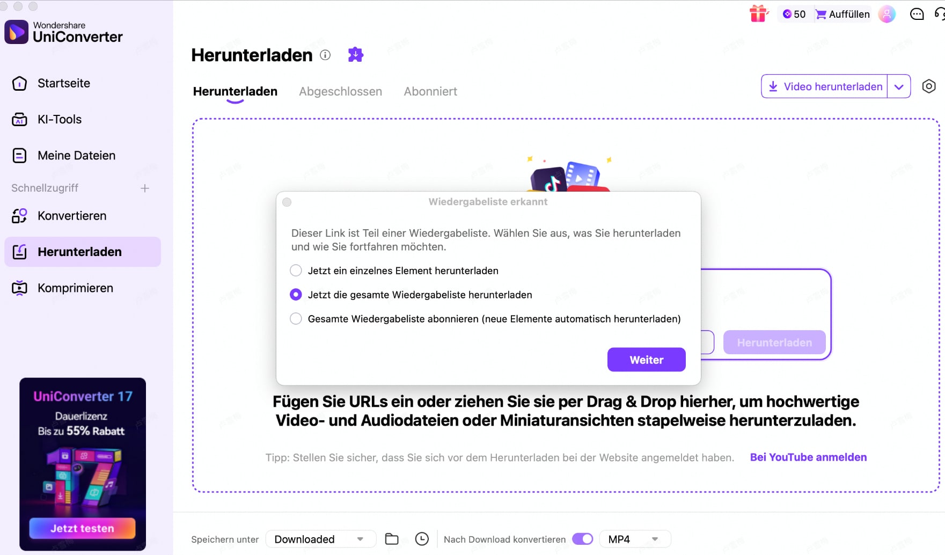
Task: Expand the Video herunterladen dropdown arrow
Action: click(x=899, y=86)
